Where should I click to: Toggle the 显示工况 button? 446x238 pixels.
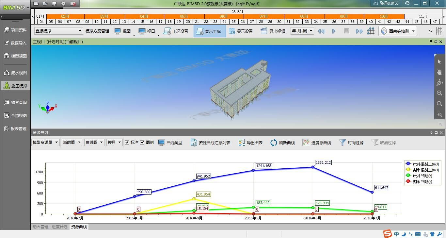pos(210,31)
